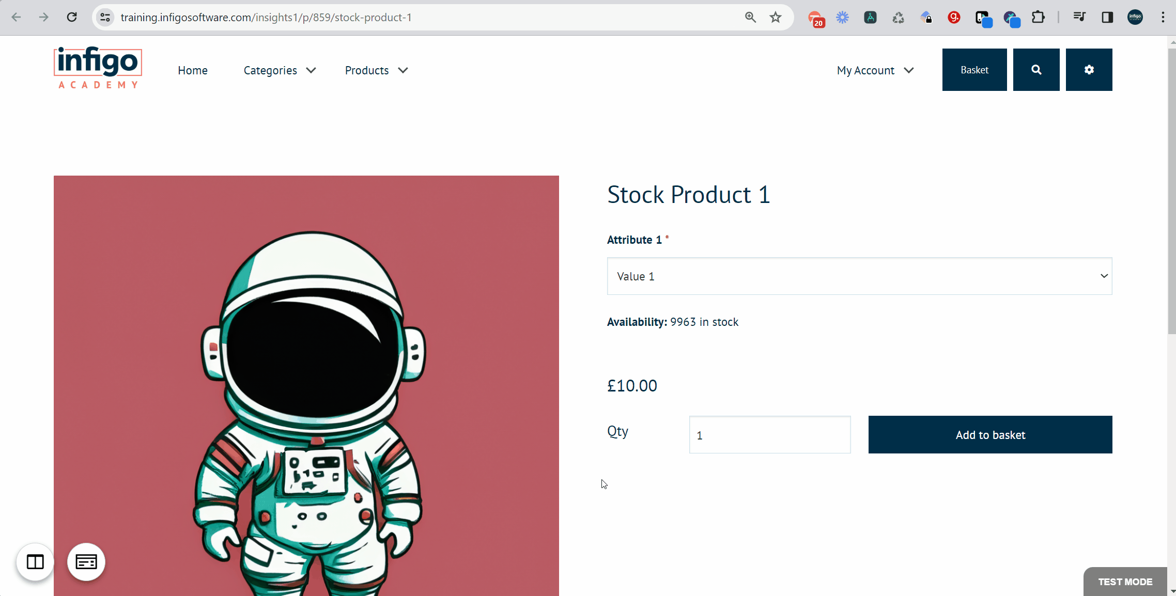Image resolution: width=1176 pixels, height=596 pixels.
Task: Click the search magnifier button in header
Action: (x=1036, y=70)
